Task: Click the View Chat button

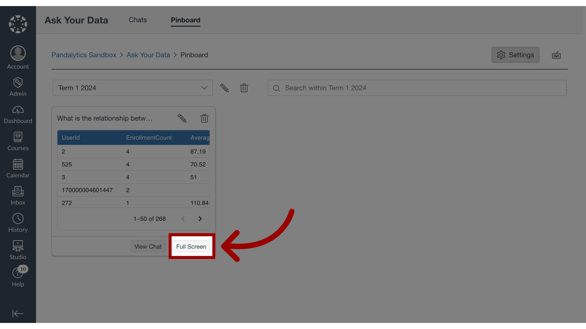Action: [148, 246]
